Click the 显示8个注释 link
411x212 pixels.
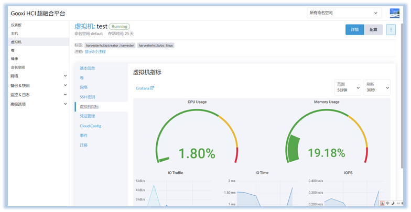coord(95,51)
